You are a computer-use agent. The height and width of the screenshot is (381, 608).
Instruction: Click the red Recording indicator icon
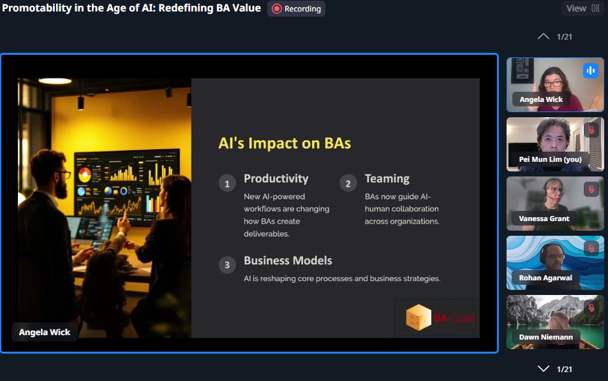pyautogui.click(x=277, y=9)
